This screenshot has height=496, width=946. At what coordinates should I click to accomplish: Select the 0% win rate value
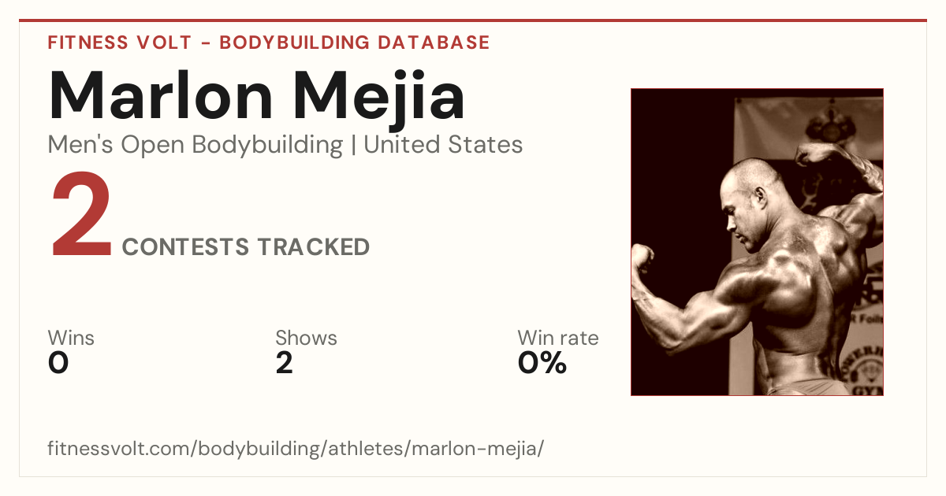[542, 363]
